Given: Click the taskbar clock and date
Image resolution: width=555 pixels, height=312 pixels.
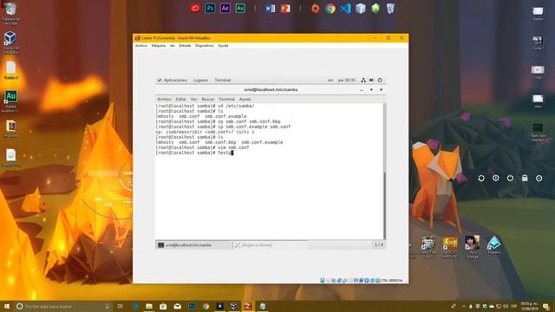Looking at the screenshot, I should pos(529,306).
